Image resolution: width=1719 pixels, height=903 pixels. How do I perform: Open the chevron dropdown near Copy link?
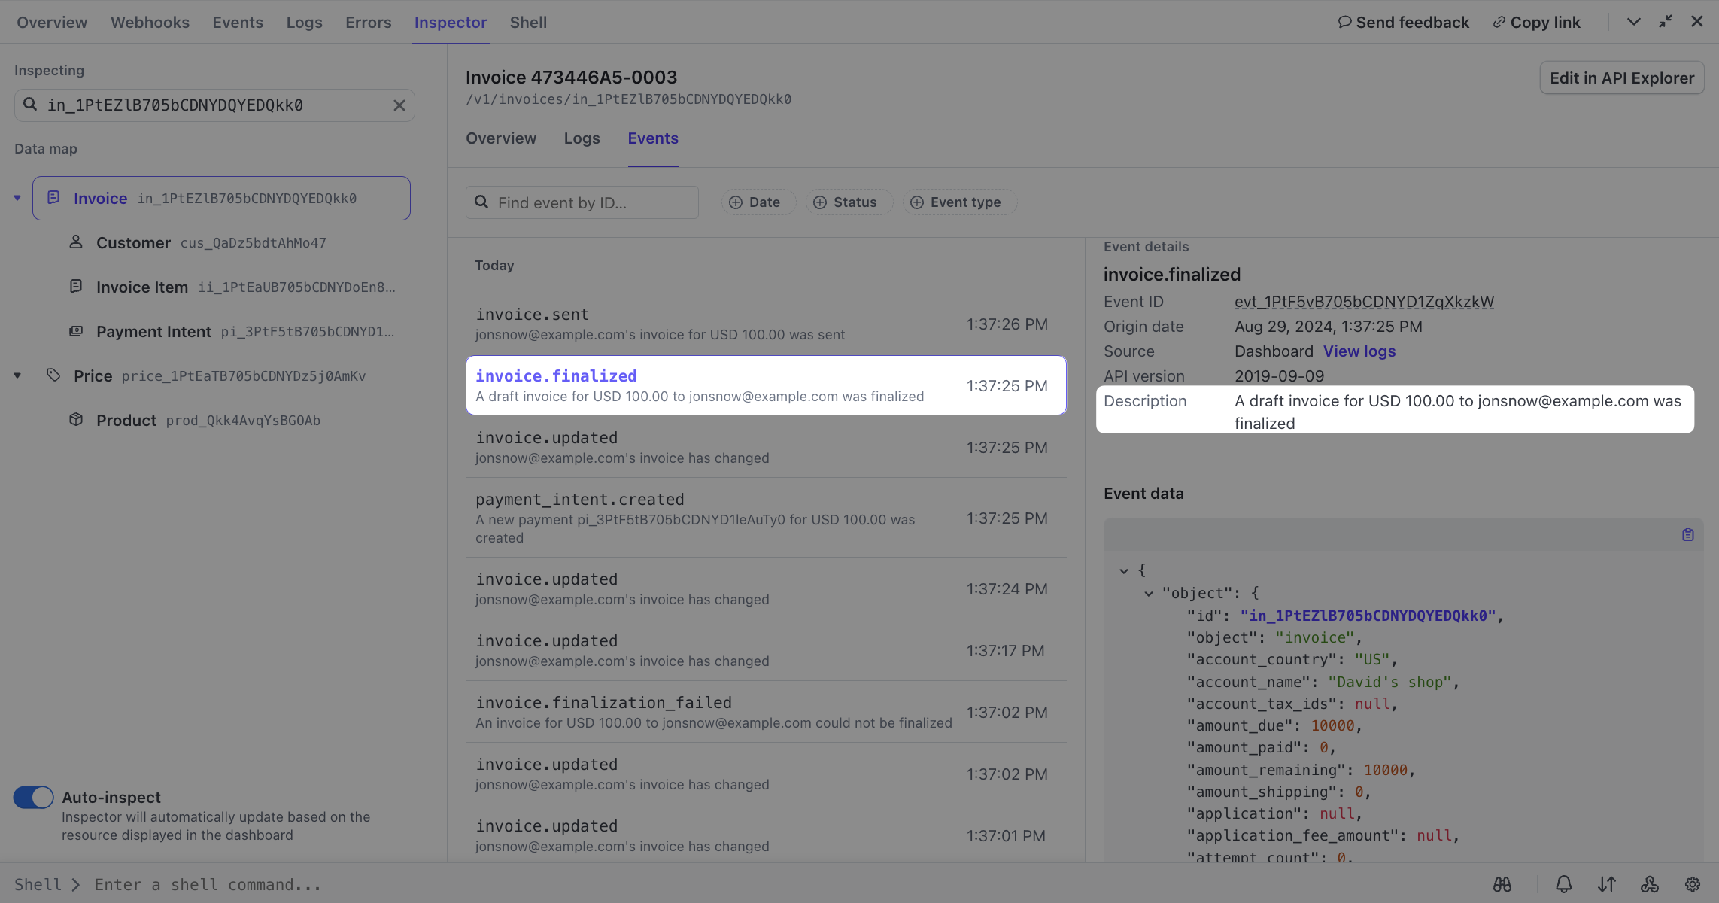[1633, 22]
